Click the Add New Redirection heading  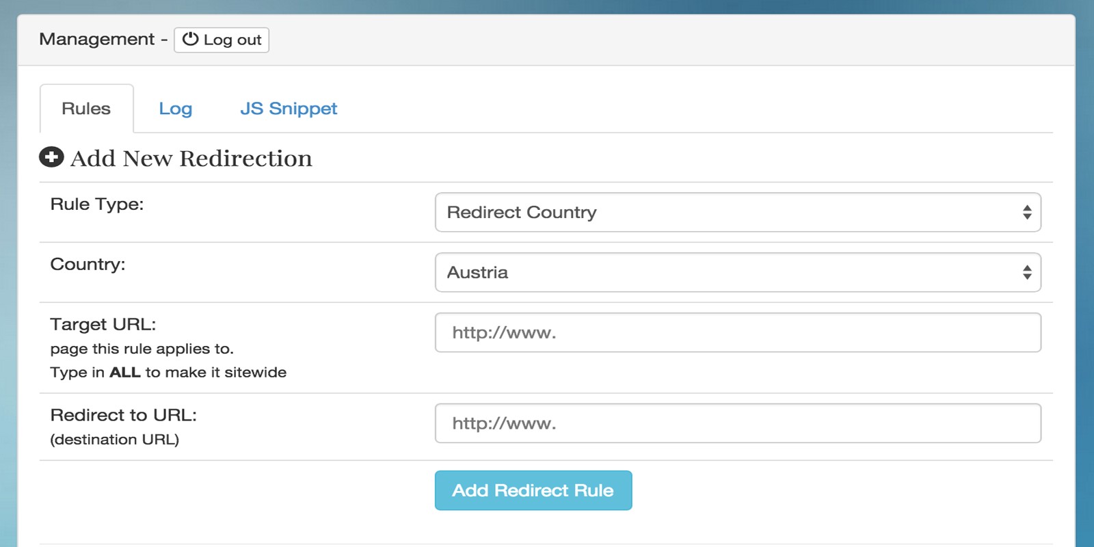point(191,159)
